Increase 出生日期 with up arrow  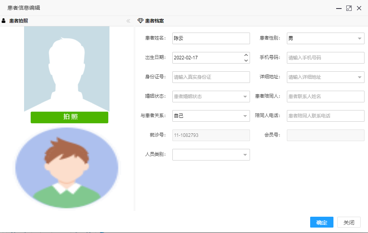point(246,55)
